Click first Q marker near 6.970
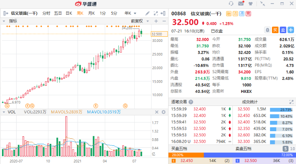This screenshot has width=296, height=164. pos(7,106)
